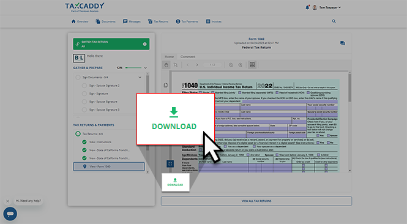Screen dimensions: 407x224
Task: Open the Tax Payments section
Action: coord(187,21)
